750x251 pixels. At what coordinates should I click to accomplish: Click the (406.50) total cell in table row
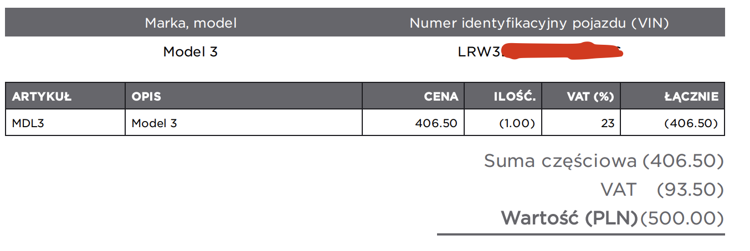[x=672, y=123]
